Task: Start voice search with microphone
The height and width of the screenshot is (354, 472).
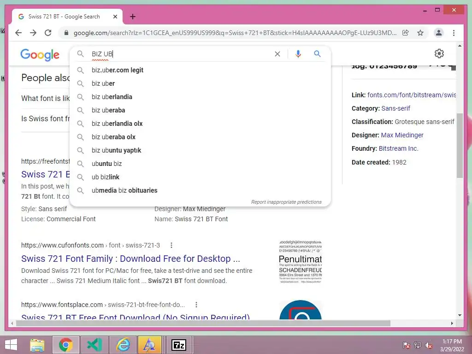Action: (298, 54)
